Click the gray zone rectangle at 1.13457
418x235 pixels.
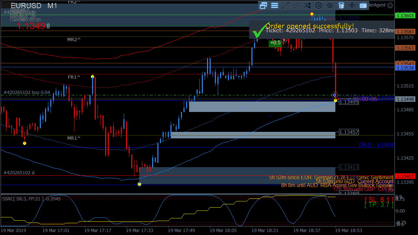[x=253, y=135]
